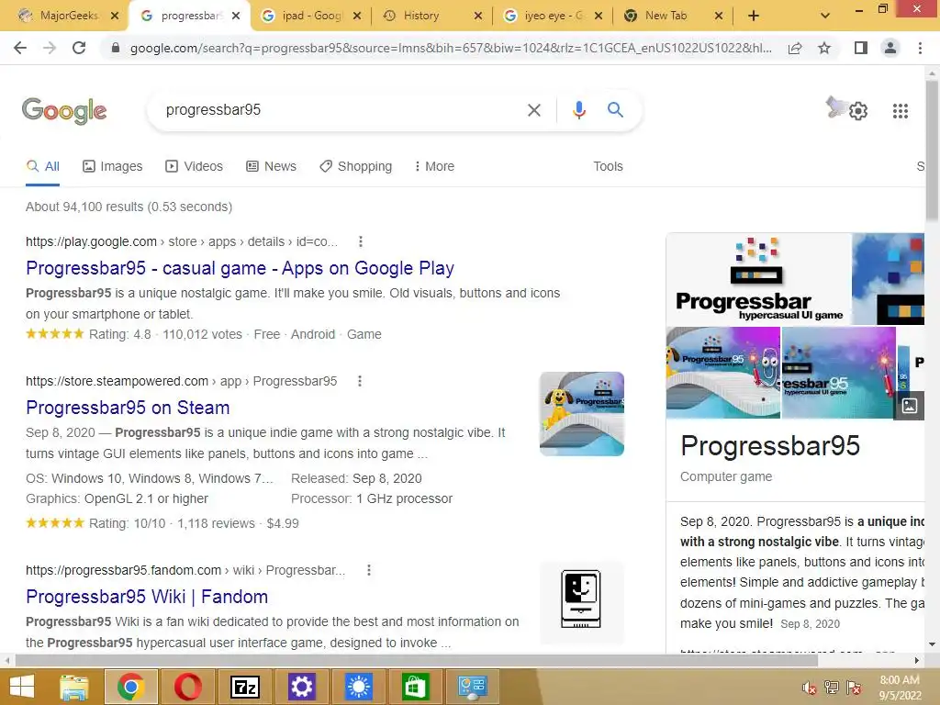The height and width of the screenshot is (705, 940).
Task: Reload the current page
Action: coord(79,48)
